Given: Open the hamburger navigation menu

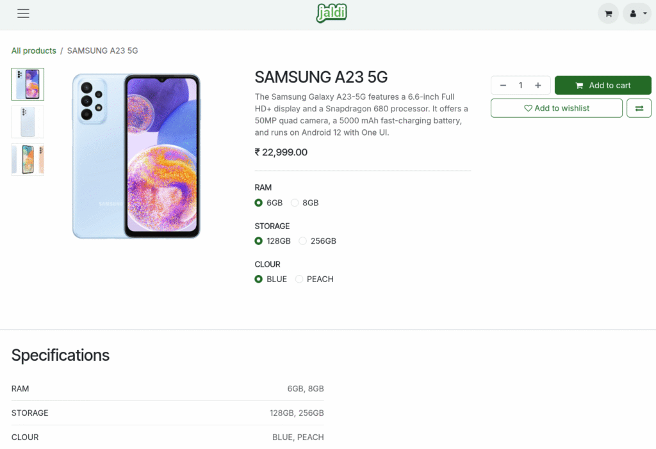Looking at the screenshot, I should point(24,13).
